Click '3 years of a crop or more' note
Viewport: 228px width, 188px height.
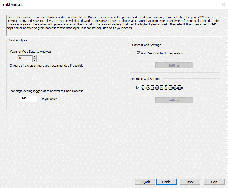point(47,66)
